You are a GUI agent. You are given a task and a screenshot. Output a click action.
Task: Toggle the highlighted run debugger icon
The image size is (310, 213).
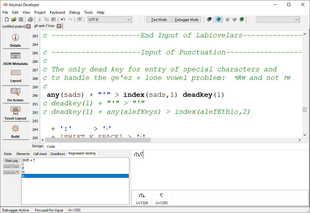(x=218, y=19)
